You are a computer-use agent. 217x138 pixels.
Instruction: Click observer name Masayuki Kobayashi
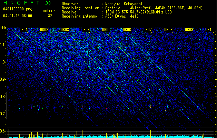click(124, 4)
